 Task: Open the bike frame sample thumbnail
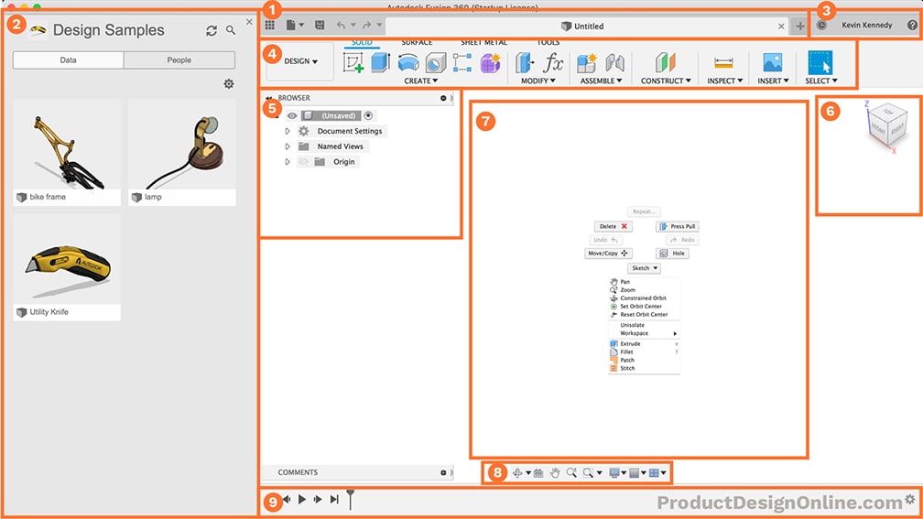pos(67,145)
